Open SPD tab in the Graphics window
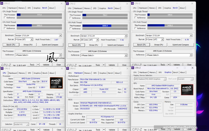 pos(160,72)
